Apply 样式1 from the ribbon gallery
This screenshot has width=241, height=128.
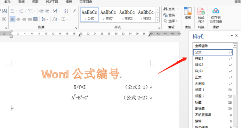coord(108,15)
